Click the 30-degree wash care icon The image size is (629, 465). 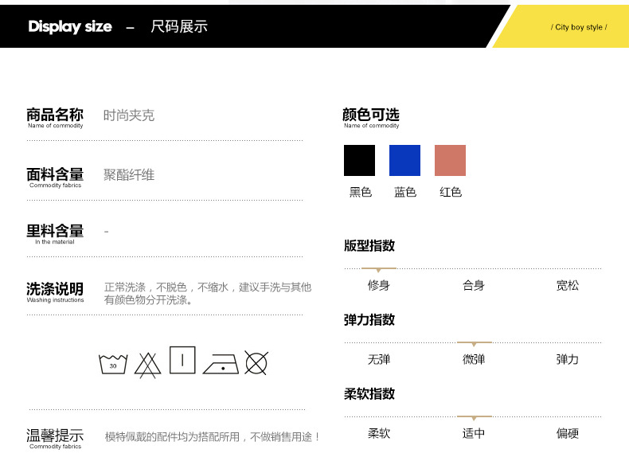113,364
